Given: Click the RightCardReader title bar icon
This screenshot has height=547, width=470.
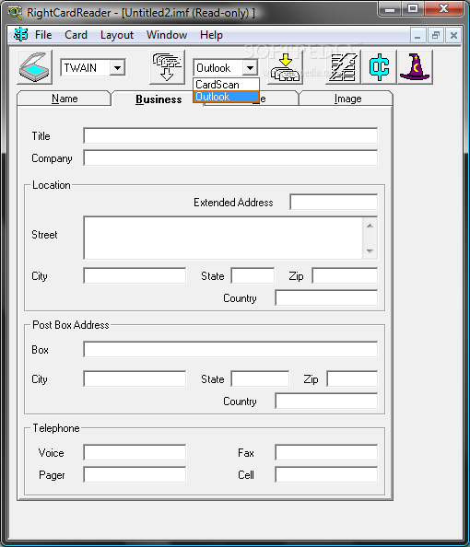Looking at the screenshot, I should [x=15, y=13].
